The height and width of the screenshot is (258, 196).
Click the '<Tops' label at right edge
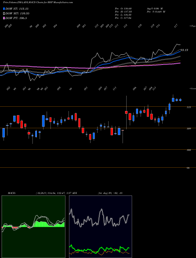click(x=193, y=26)
